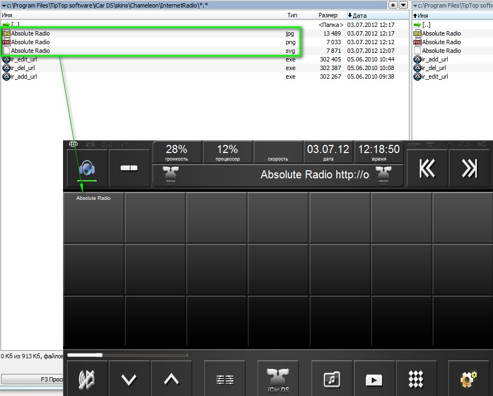Select ir_edit_url in right panel
Viewport: 493px width, 396px height.
coord(453,77)
